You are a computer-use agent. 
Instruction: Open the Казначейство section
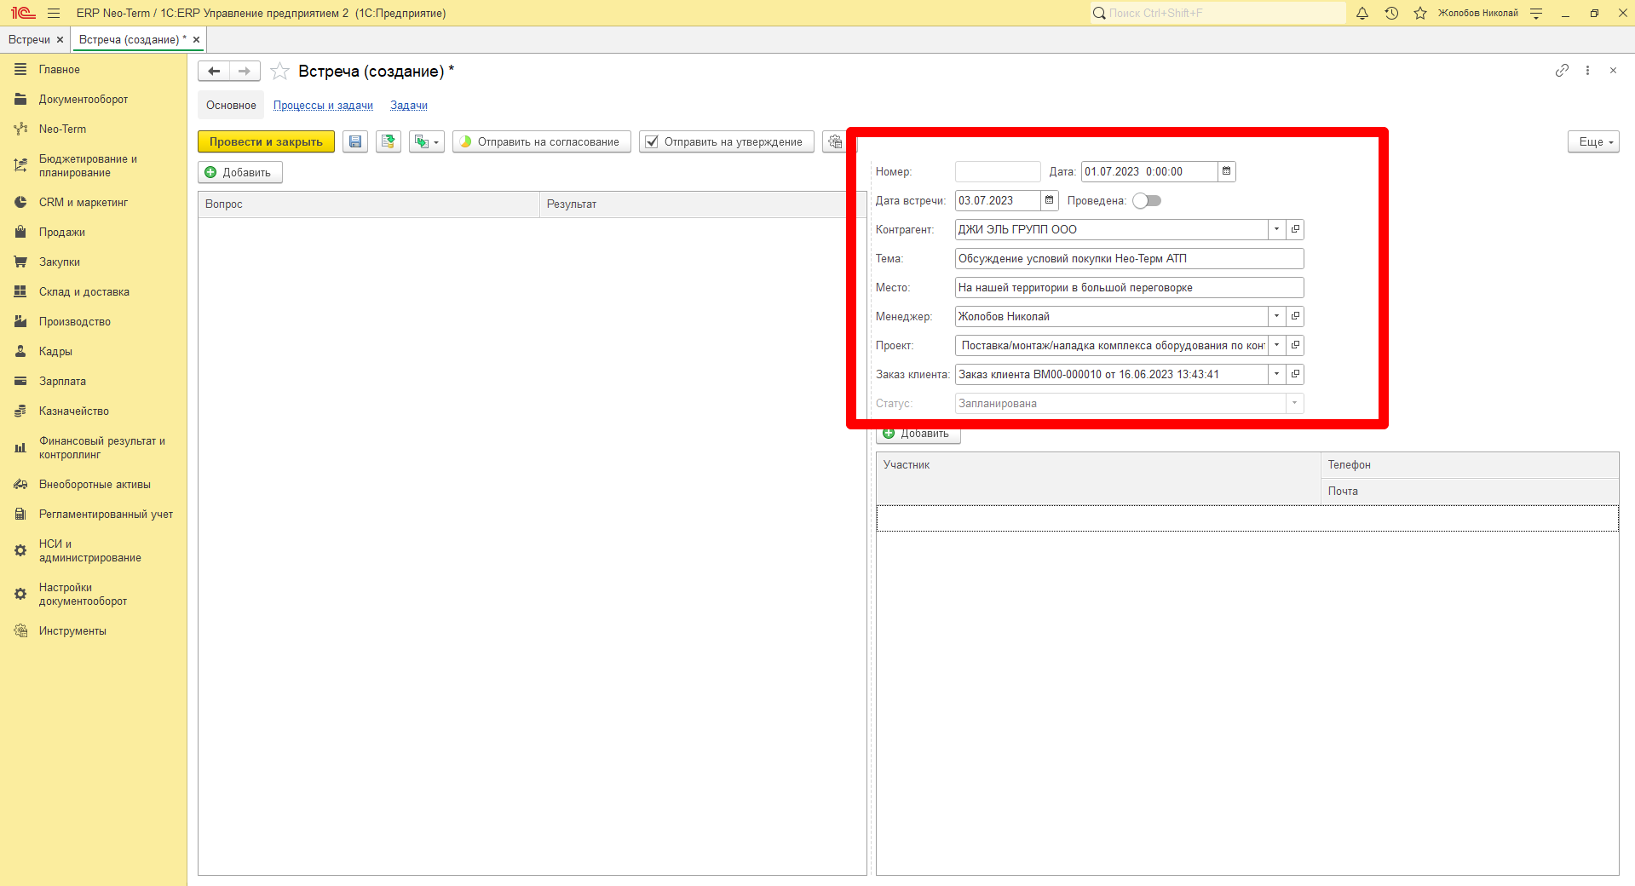point(74,411)
